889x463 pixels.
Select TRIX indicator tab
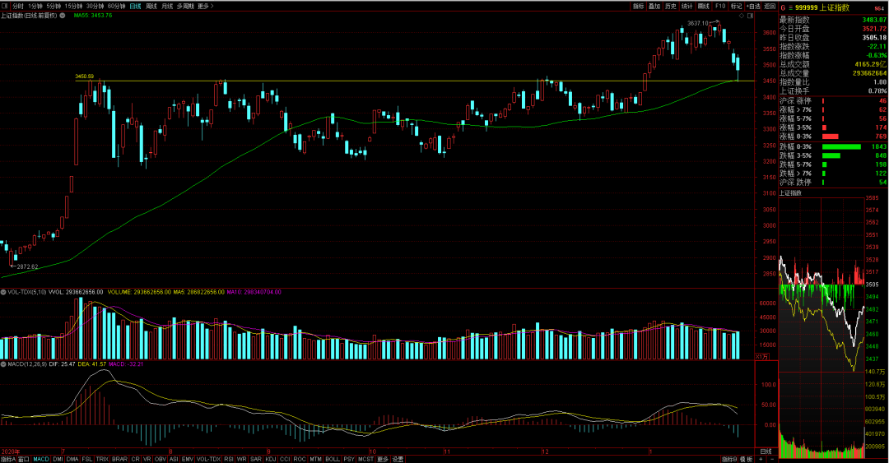102,459
